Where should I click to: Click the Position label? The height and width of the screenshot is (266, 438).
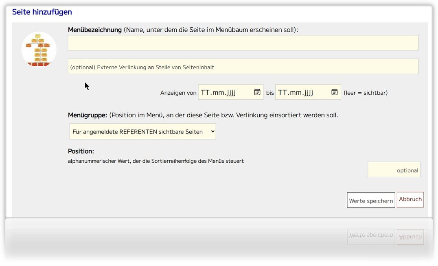(x=81, y=151)
